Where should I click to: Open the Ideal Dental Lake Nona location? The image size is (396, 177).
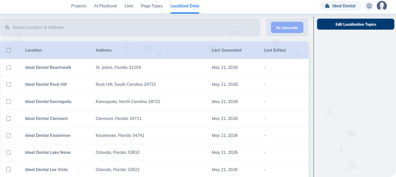(x=48, y=152)
